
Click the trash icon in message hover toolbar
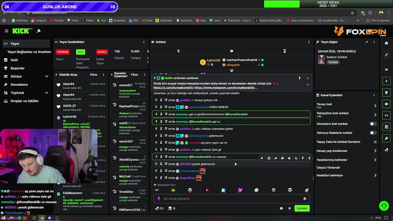coord(309,158)
